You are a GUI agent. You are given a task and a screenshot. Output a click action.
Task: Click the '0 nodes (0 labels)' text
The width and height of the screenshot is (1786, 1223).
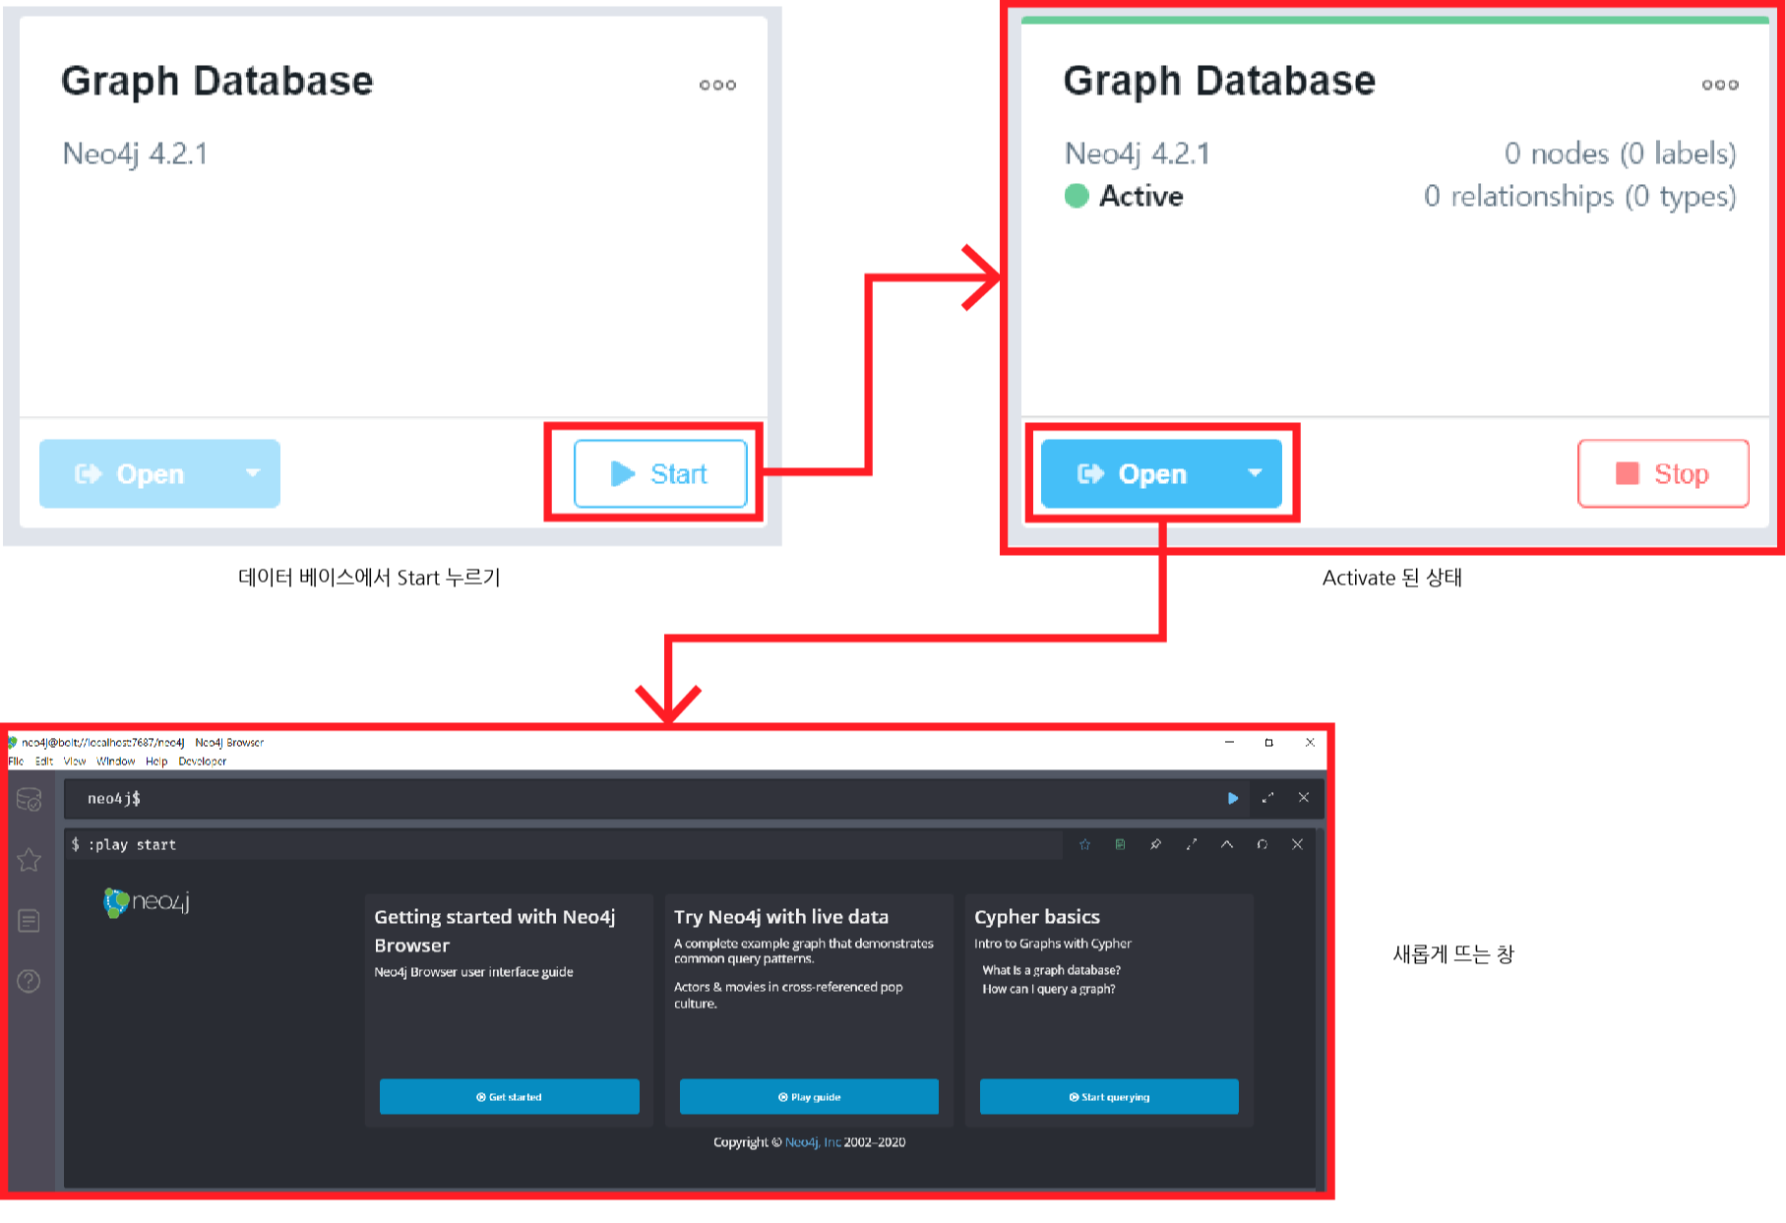(1620, 153)
